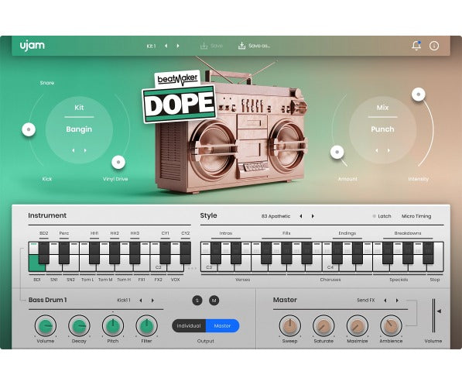This screenshot has height=385, width=462.
Task: Open the info icon
Action: coord(434,46)
